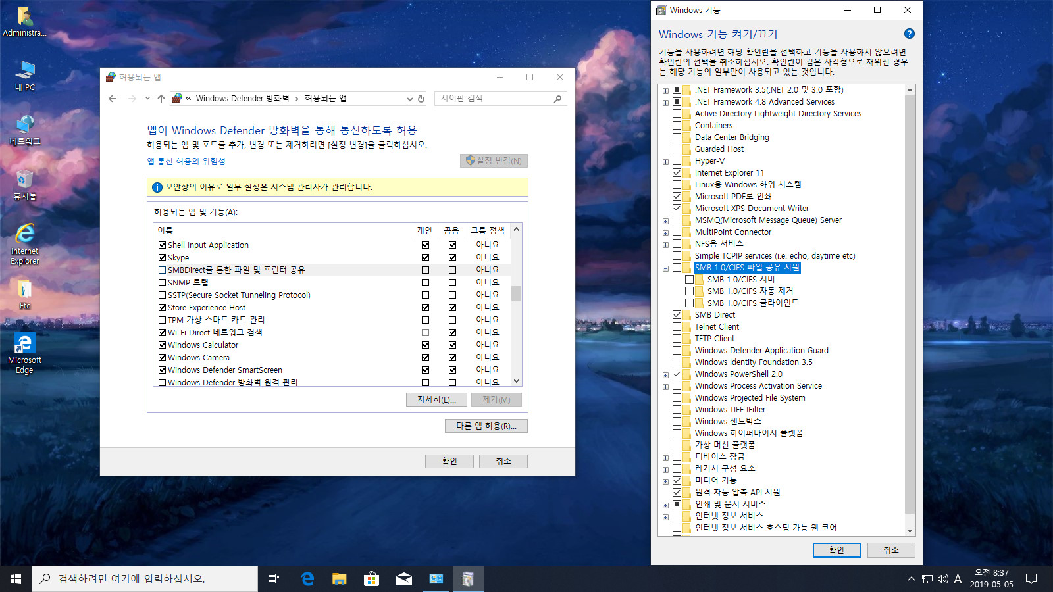Open the notification center icon

click(x=1031, y=579)
